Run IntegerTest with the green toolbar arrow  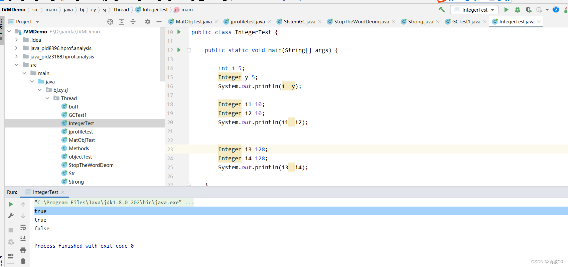click(506, 10)
